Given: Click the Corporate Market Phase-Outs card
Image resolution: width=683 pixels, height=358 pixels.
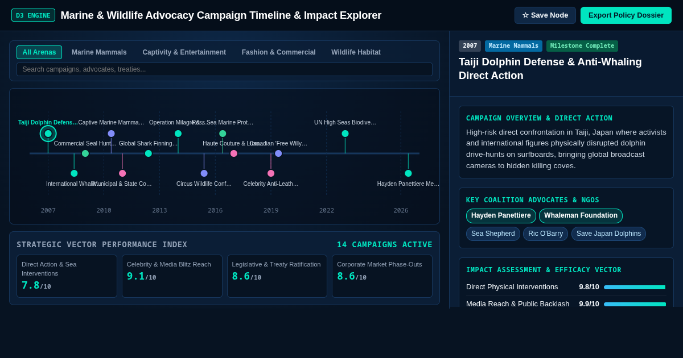Looking at the screenshot, I should [x=382, y=276].
